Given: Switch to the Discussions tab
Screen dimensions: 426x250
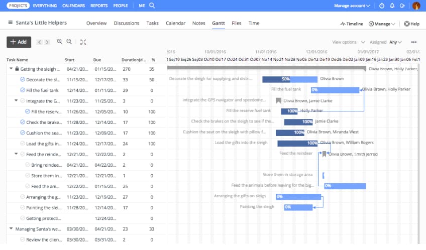Looking at the screenshot, I should 126,23.
